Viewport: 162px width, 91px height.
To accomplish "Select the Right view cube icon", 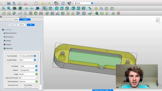I will pos(67,8).
